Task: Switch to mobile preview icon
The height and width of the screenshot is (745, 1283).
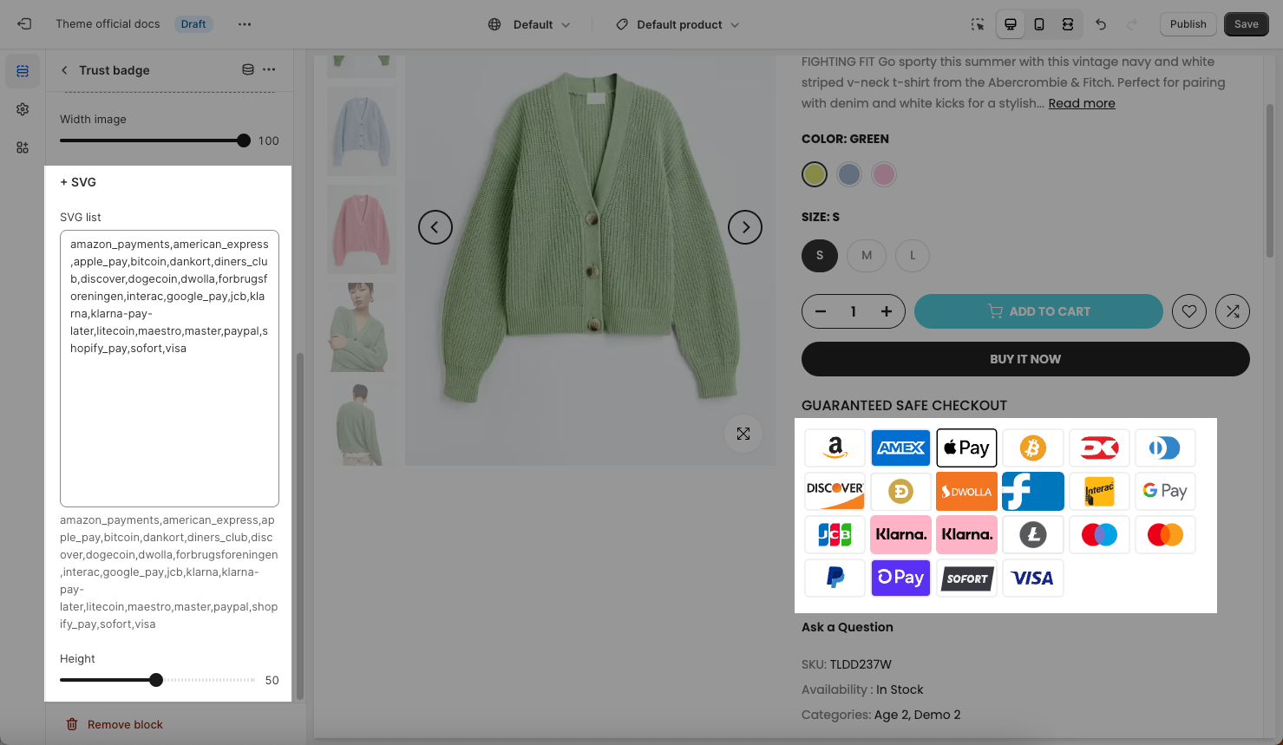Action: (x=1039, y=24)
